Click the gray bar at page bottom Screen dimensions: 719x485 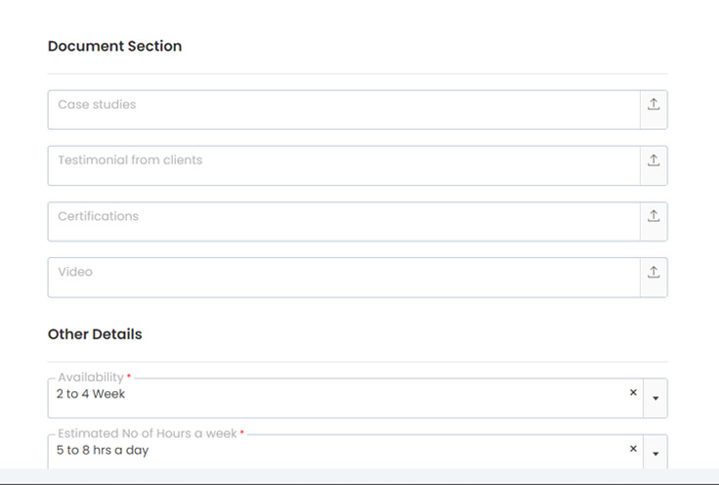click(359, 475)
